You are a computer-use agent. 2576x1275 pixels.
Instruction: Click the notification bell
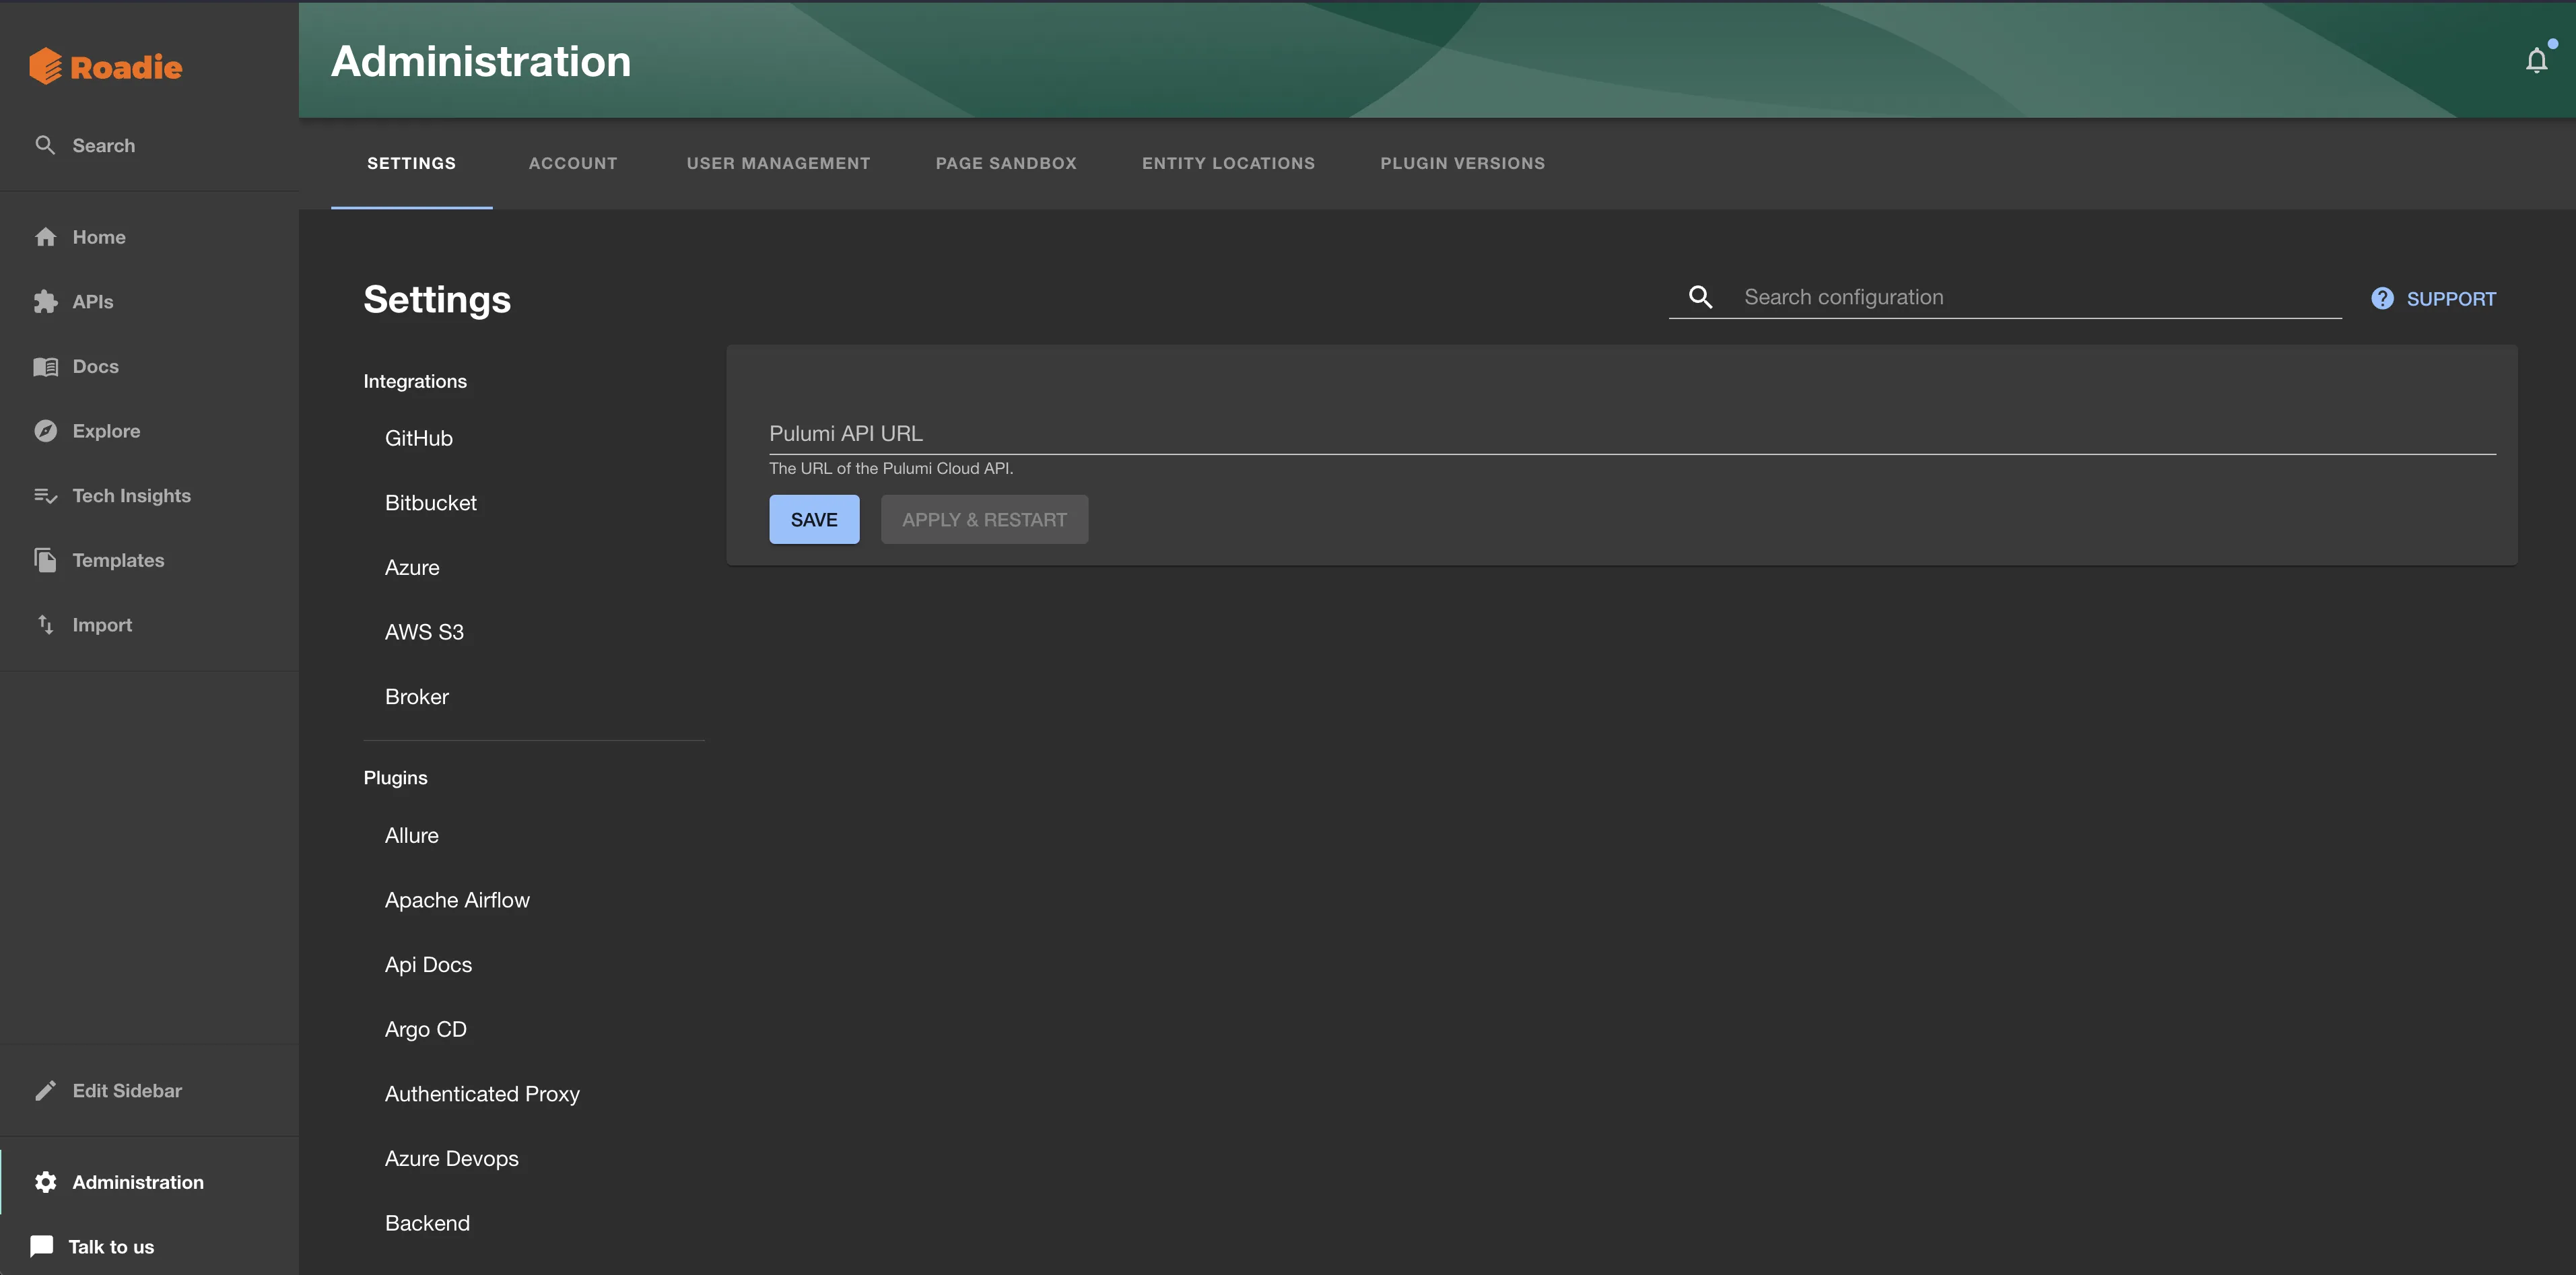(x=2537, y=59)
